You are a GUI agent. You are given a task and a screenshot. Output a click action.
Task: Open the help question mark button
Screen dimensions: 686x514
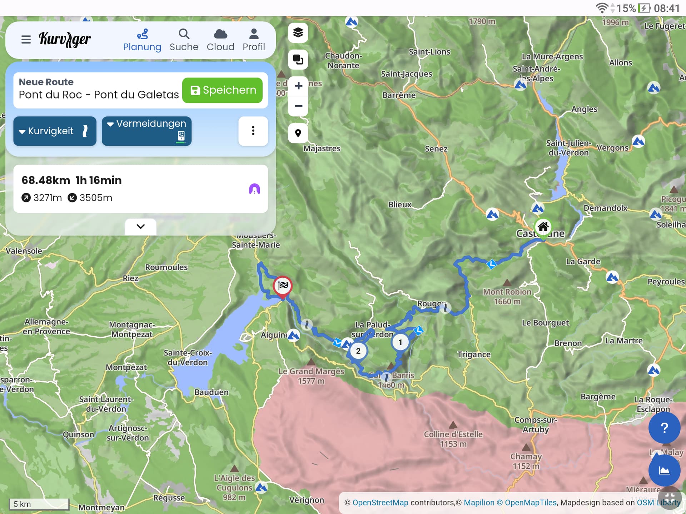[x=664, y=428]
